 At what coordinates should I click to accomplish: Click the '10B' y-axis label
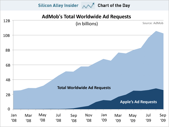click(6, 35)
